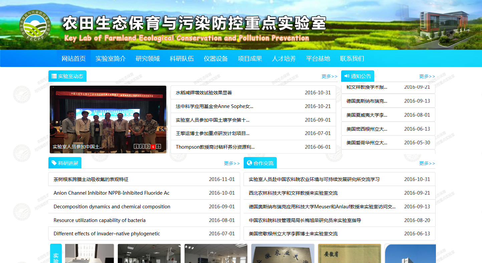The image size is (482, 263).
Task: Open the 茶树根系跨膜主动吸收氟的表观特征 research link
Action: [91, 179]
